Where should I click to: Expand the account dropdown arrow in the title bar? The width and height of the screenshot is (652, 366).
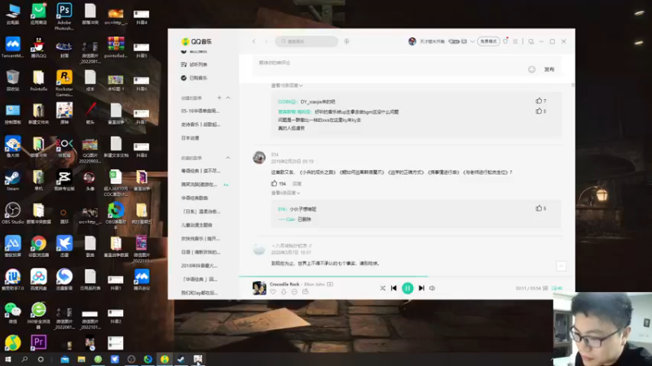(472, 41)
